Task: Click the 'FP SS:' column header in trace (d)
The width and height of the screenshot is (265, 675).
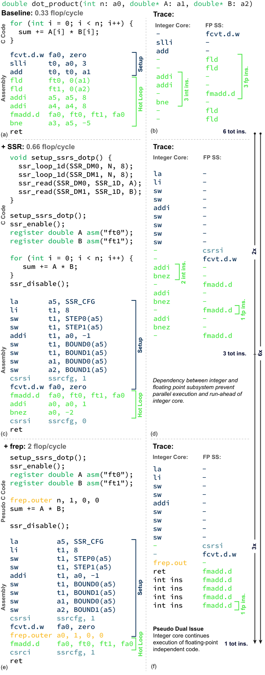Action: 213,157
